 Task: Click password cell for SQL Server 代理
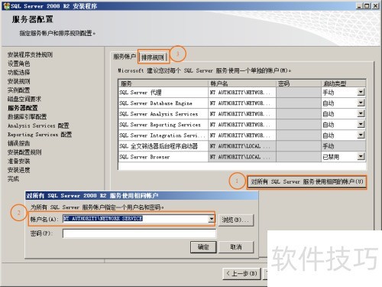tap(299, 93)
